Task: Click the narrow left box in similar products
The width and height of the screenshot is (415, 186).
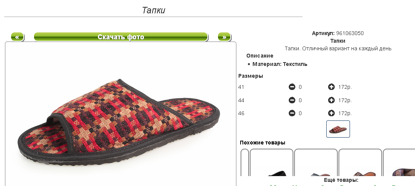Action: [x=245, y=162]
